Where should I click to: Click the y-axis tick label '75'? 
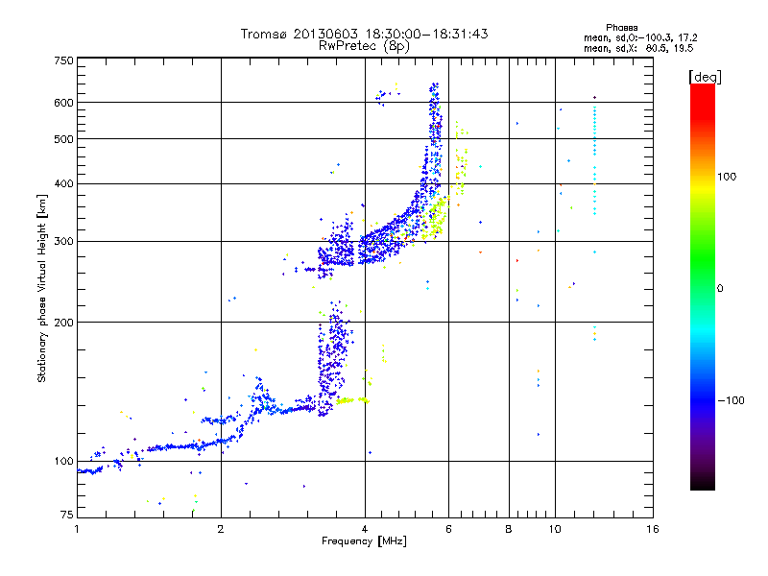[x=67, y=515]
